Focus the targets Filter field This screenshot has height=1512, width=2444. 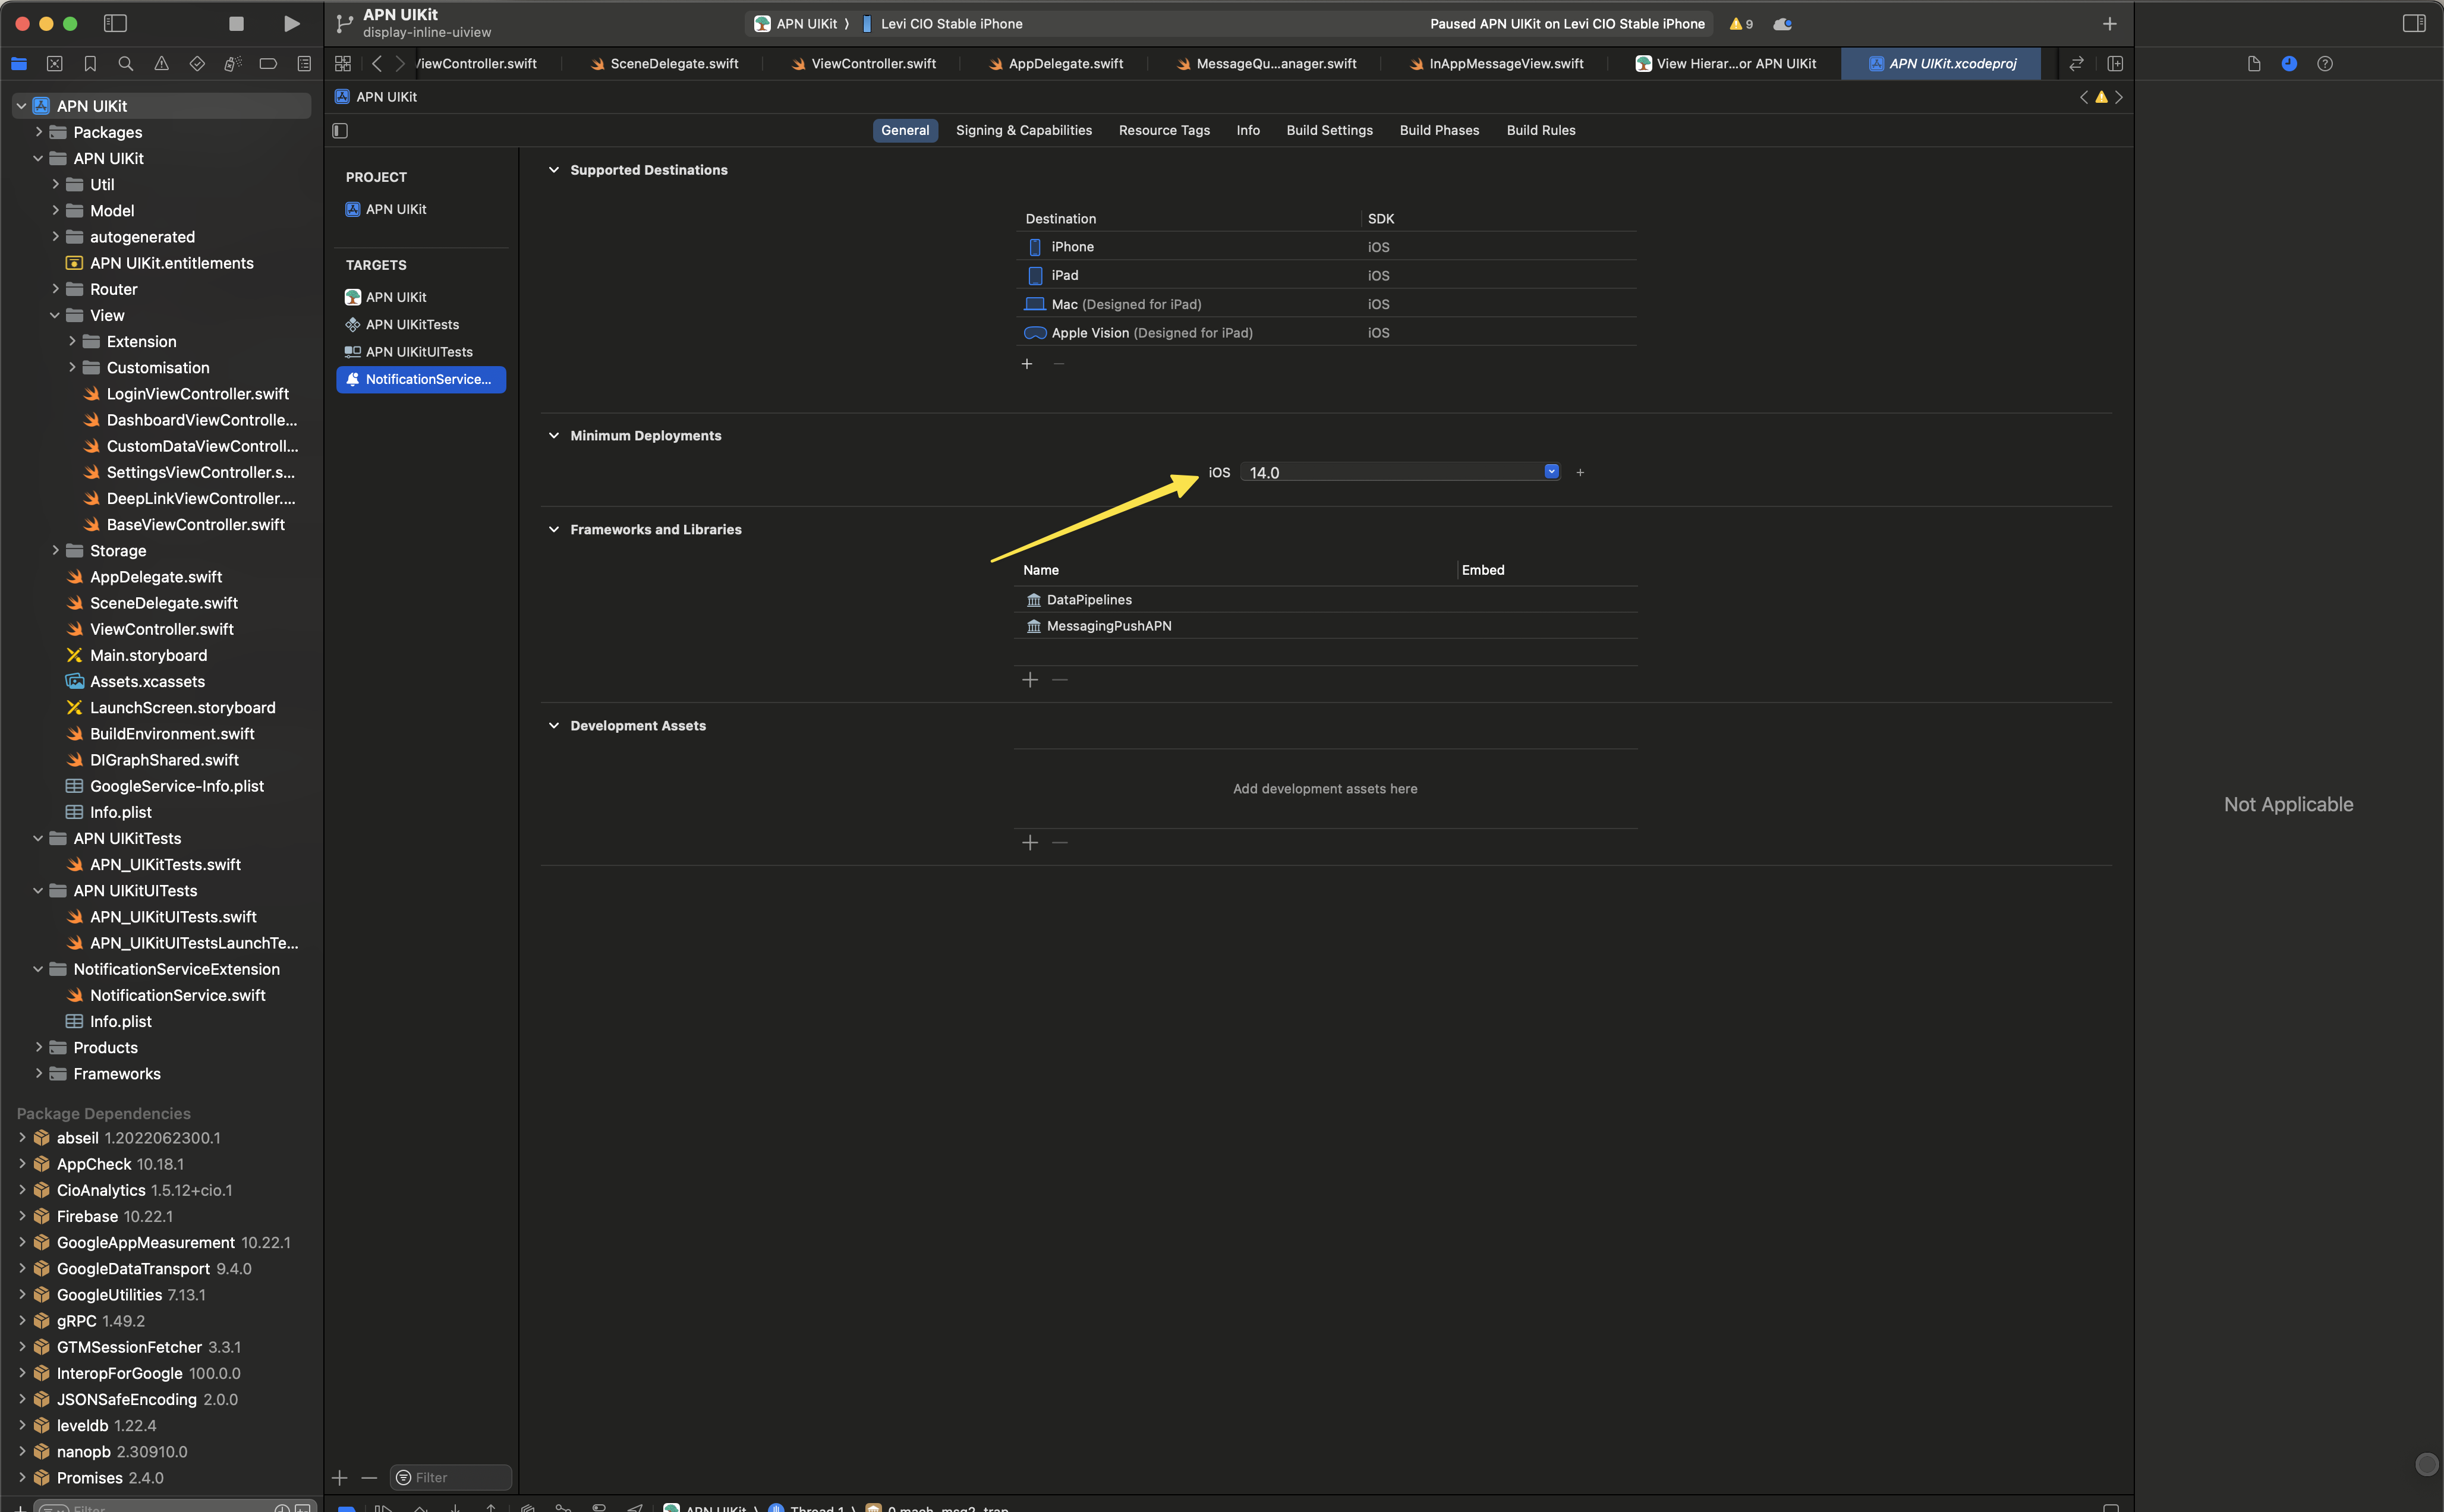(451, 1477)
